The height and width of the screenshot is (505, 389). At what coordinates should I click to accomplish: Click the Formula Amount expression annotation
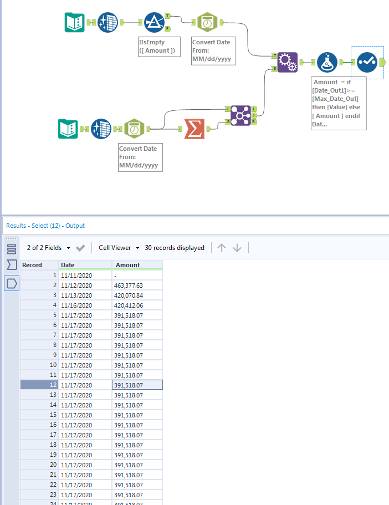tap(339, 103)
